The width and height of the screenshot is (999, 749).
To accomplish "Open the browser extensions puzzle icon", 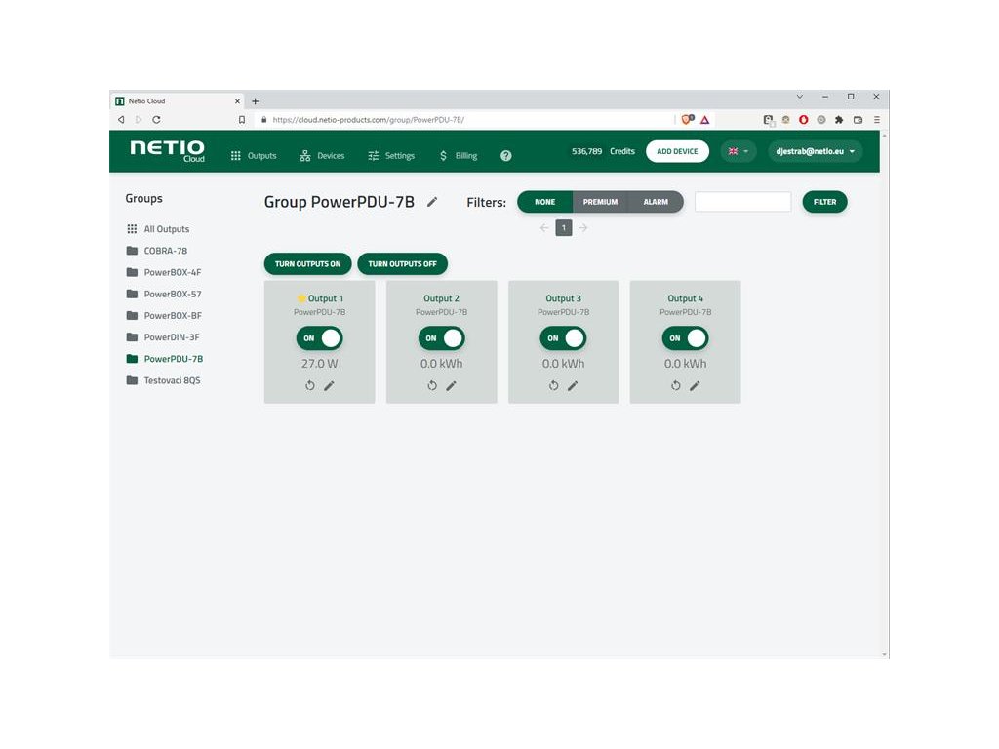I will [839, 120].
